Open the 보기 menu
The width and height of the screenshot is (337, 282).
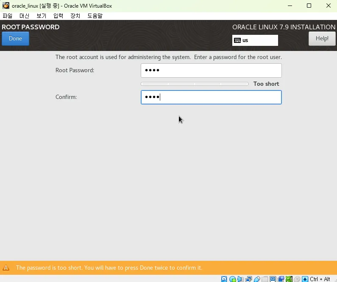[41, 16]
